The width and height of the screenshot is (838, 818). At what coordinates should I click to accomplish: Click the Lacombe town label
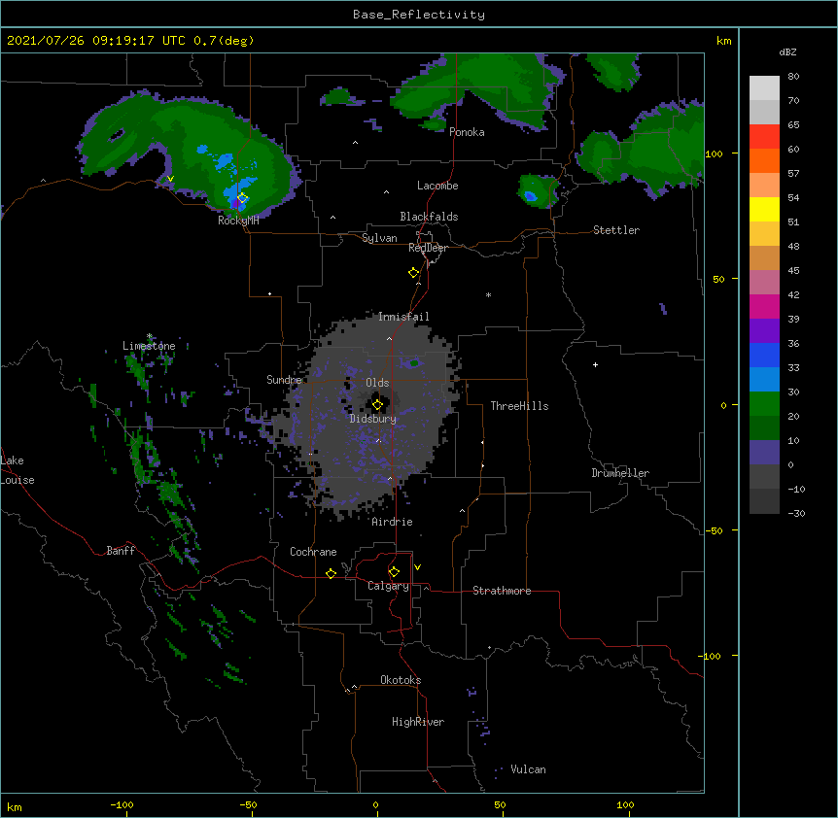(x=437, y=186)
